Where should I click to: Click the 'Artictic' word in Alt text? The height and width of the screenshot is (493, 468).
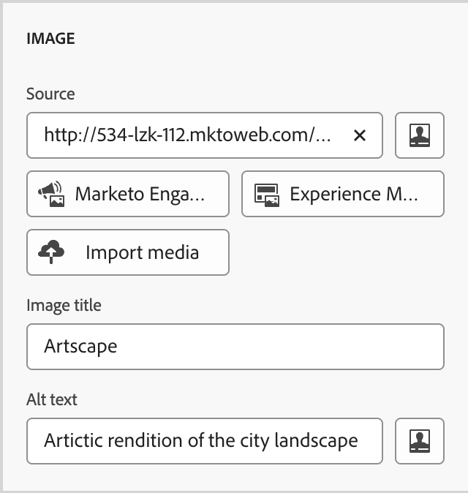71,440
